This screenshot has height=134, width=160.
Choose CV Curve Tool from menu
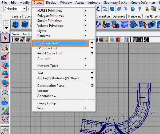pos(47,43)
